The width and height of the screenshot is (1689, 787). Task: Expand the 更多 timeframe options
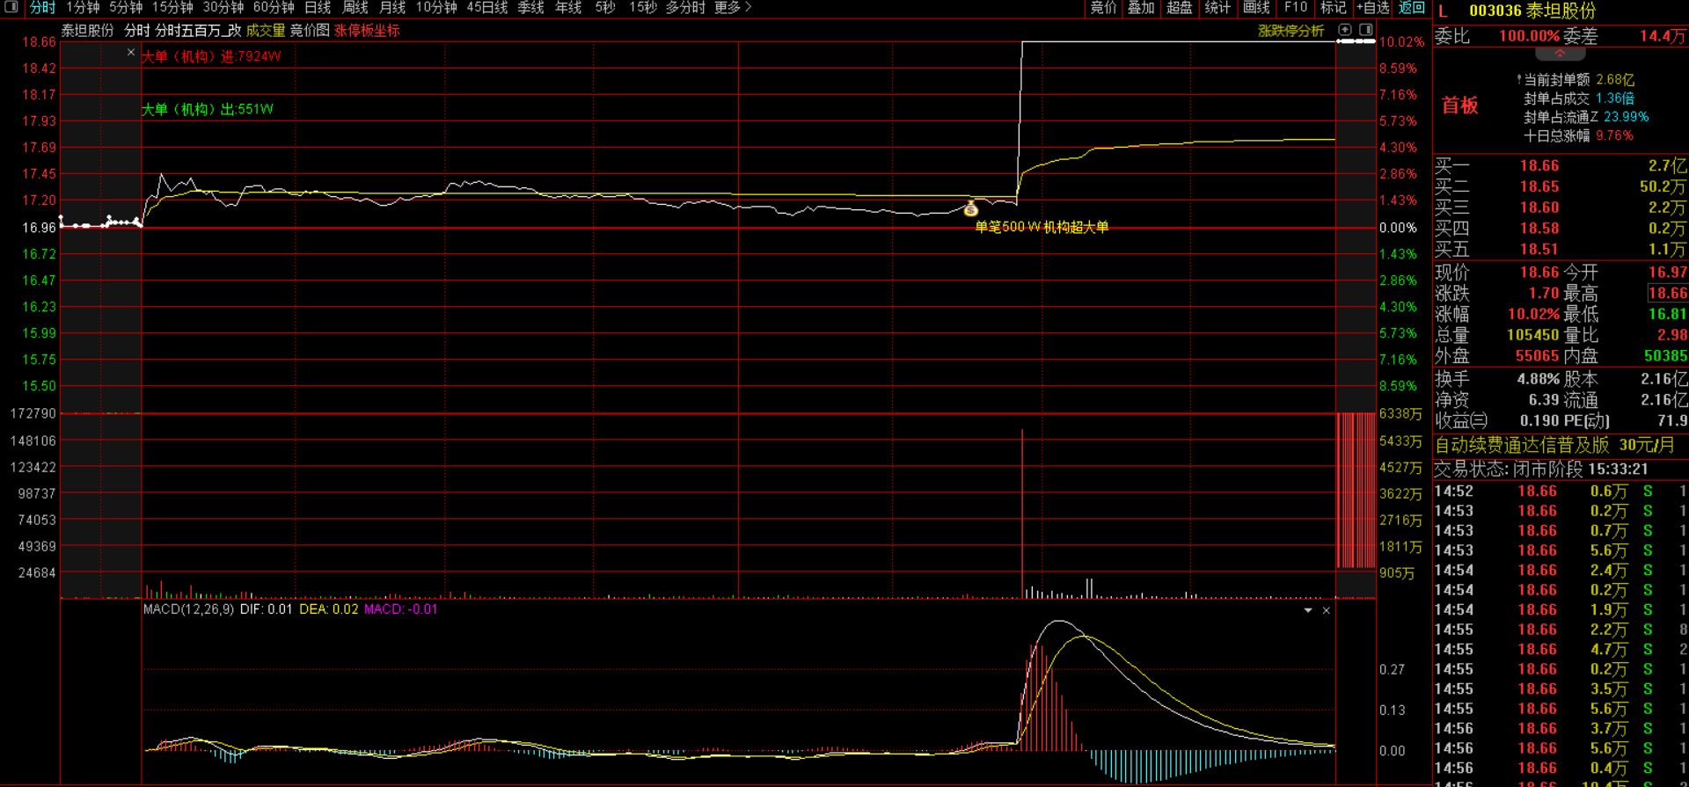click(x=732, y=8)
